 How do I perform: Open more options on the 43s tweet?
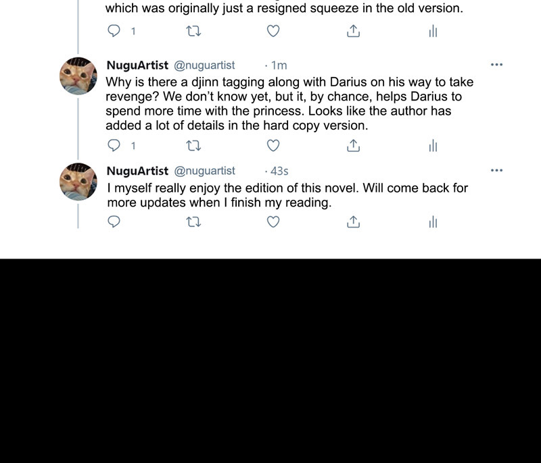(496, 171)
